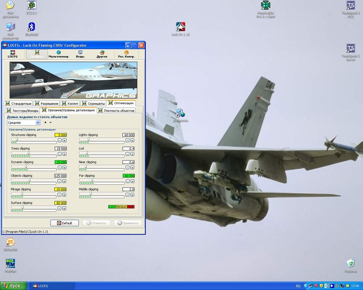Expand the Средняя visibility range dropdown

pos(38,123)
